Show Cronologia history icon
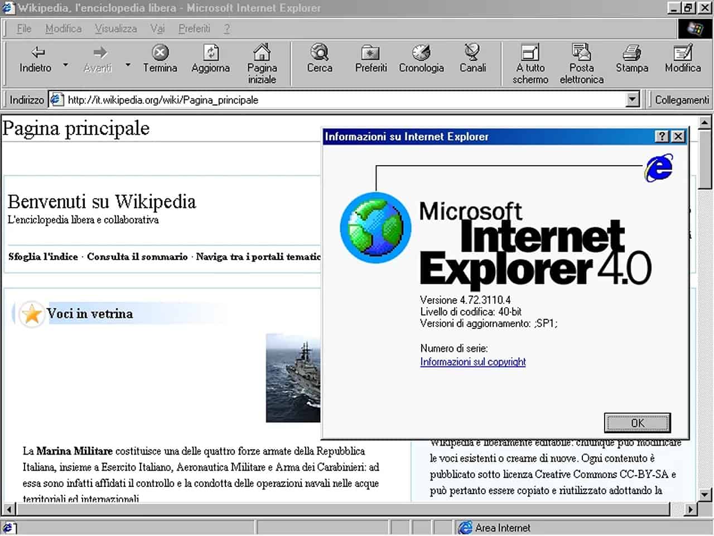 click(421, 53)
